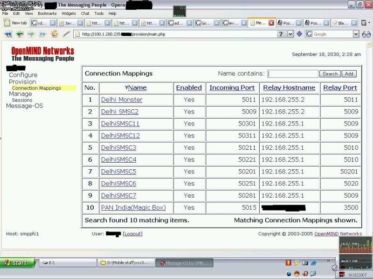
Task: Switch to 'D:\Mobile stuff' taskbar window
Action: pos(126,263)
